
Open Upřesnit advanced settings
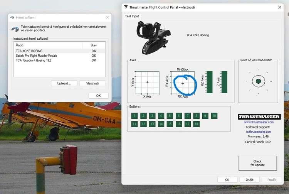(64, 83)
